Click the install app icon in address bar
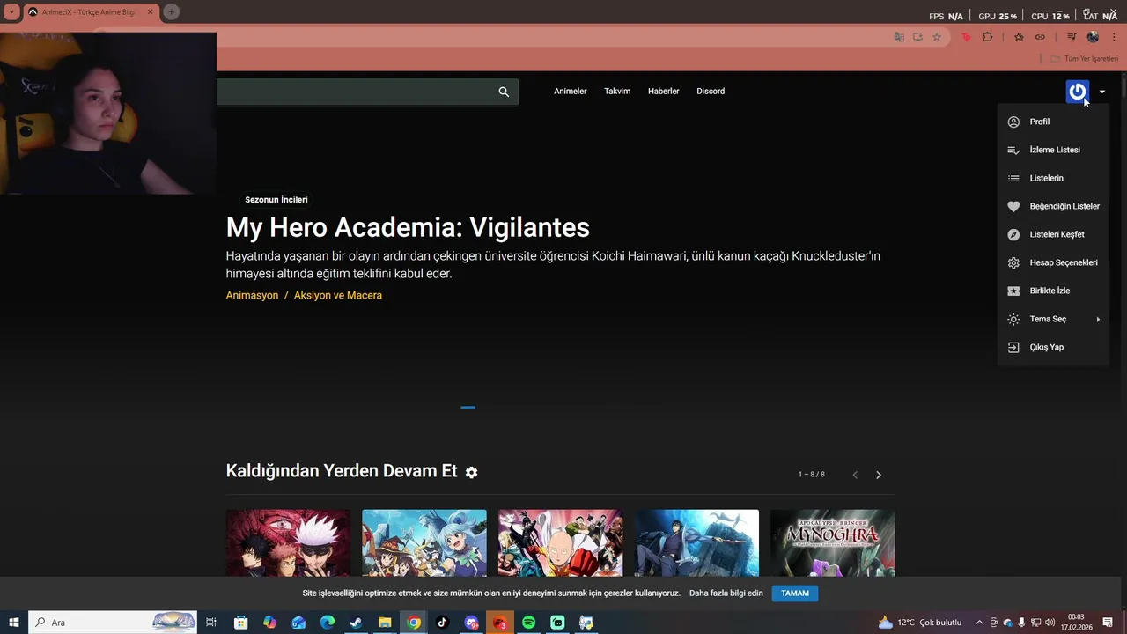The image size is (1127, 634). click(x=917, y=37)
